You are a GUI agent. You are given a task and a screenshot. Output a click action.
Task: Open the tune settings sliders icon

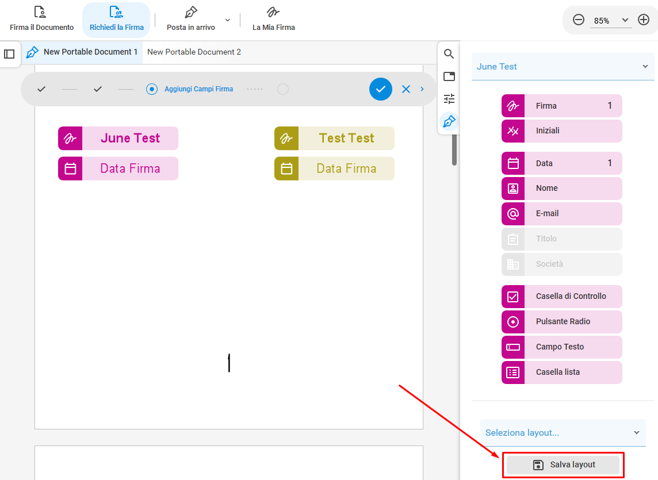tap(449, 99)
